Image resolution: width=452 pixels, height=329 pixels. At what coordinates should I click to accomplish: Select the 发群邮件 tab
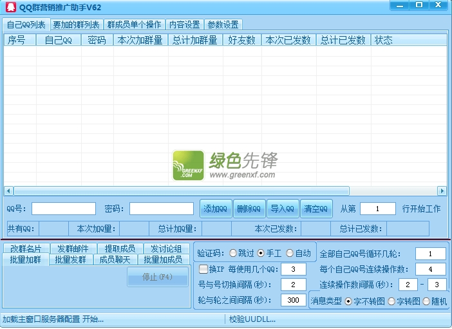pos(73,248)
